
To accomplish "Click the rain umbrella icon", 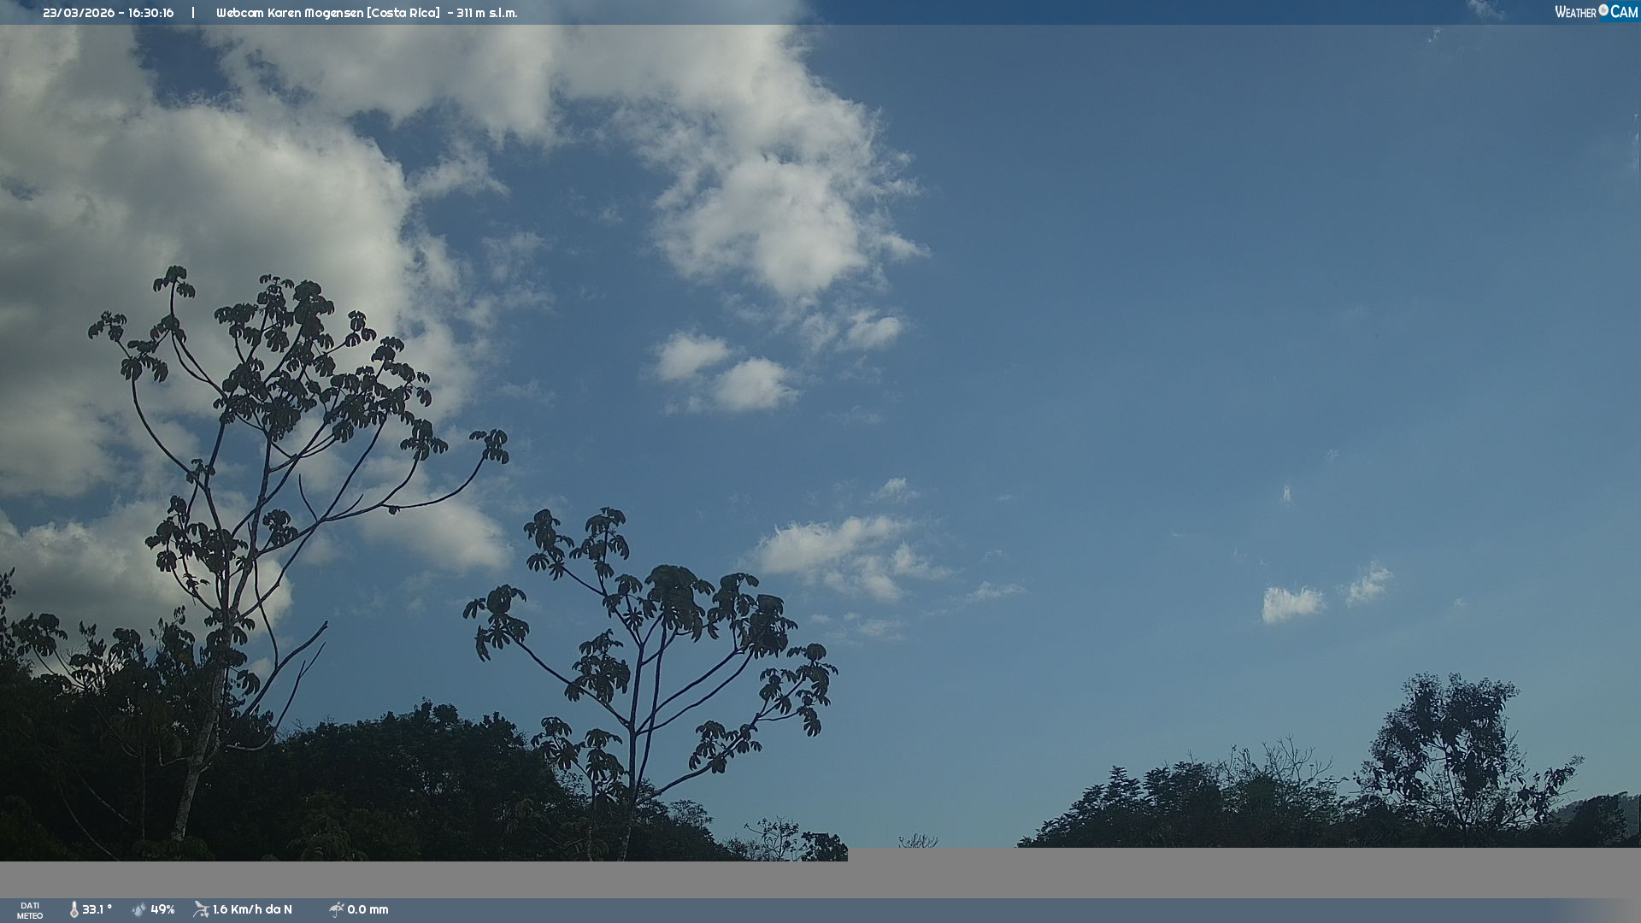I will pyautogui.click(x=336, y=909).
